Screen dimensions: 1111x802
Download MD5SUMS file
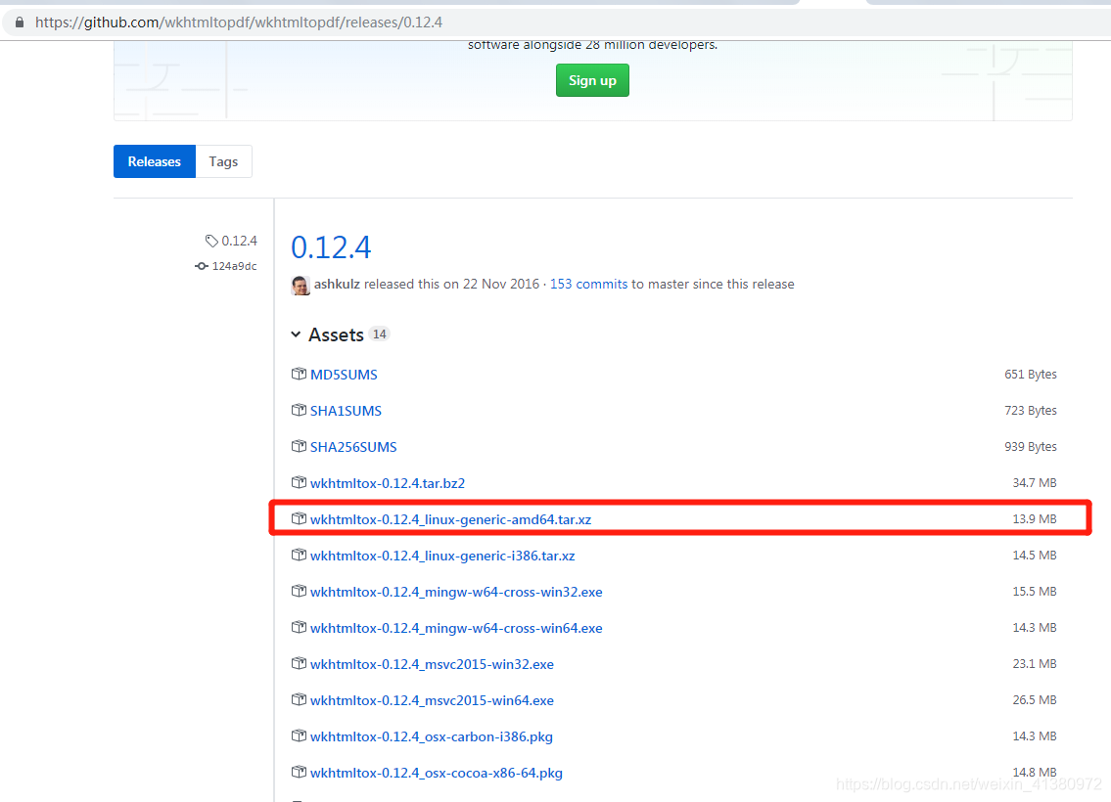(x=344, y=375)
